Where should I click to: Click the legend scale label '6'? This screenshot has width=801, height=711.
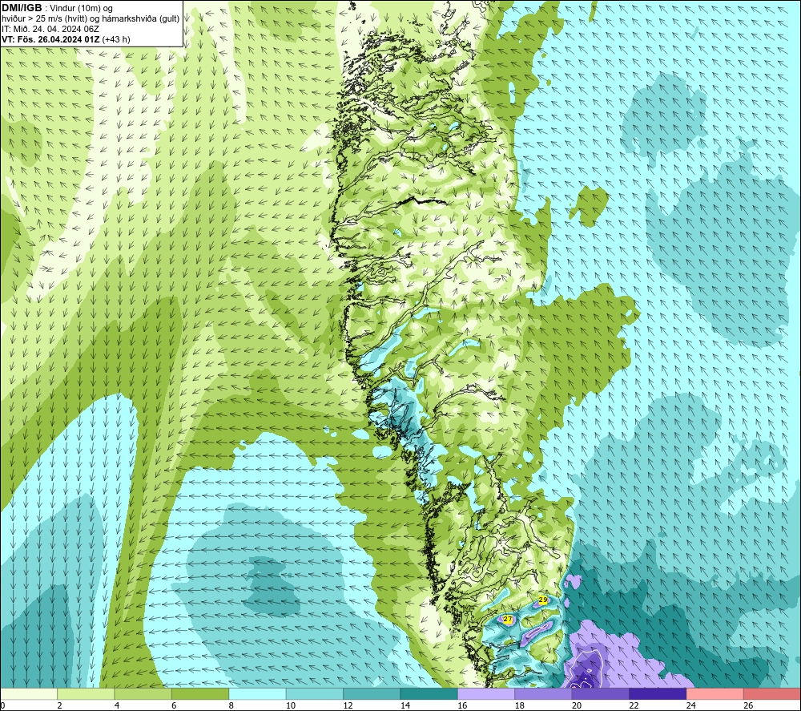click(174, 705)
